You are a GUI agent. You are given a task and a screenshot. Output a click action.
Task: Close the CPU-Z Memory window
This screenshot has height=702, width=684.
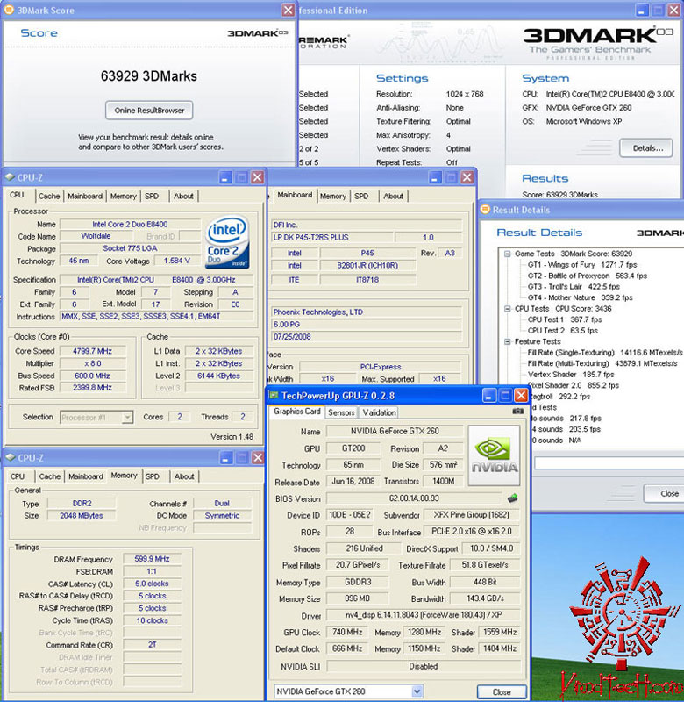pyautogui.click(x=258, y=457)
